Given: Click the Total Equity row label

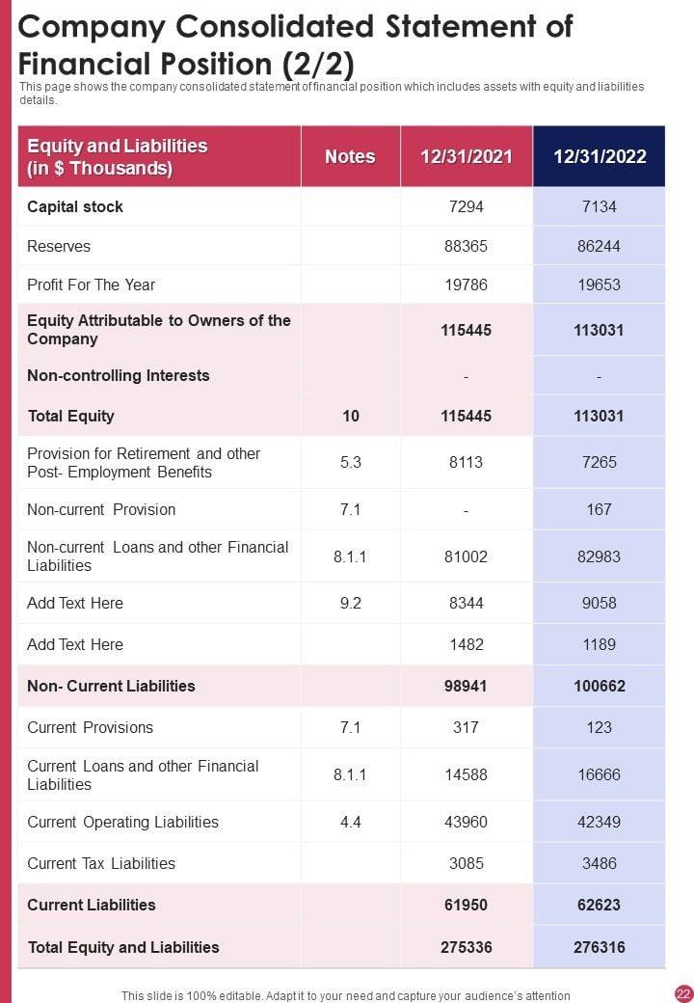Looking at the screenshot, I should click(71, 416).
